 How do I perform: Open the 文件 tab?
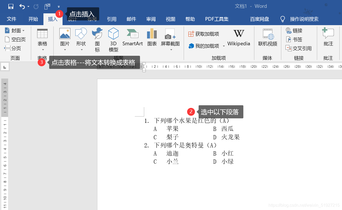point(12,19)
